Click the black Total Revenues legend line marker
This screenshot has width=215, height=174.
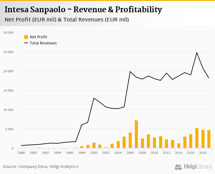(26, 43)
